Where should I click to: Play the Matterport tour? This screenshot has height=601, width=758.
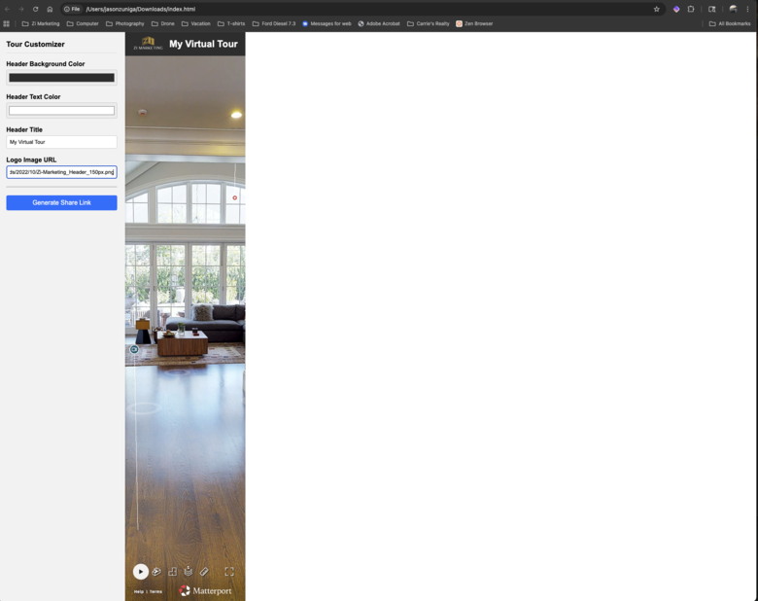pos(141,572)
